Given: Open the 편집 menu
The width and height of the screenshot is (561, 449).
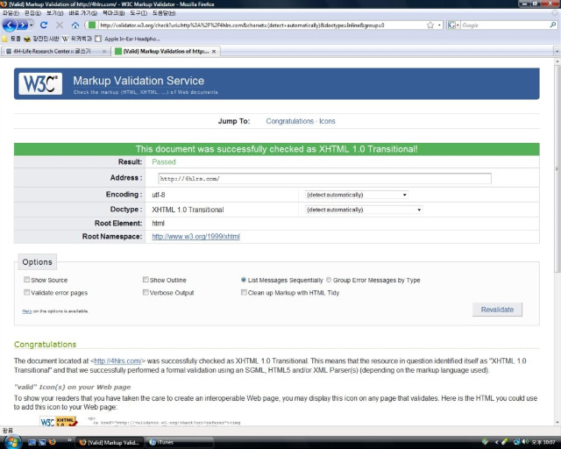Looking at the screenshot, I should 32,13.
